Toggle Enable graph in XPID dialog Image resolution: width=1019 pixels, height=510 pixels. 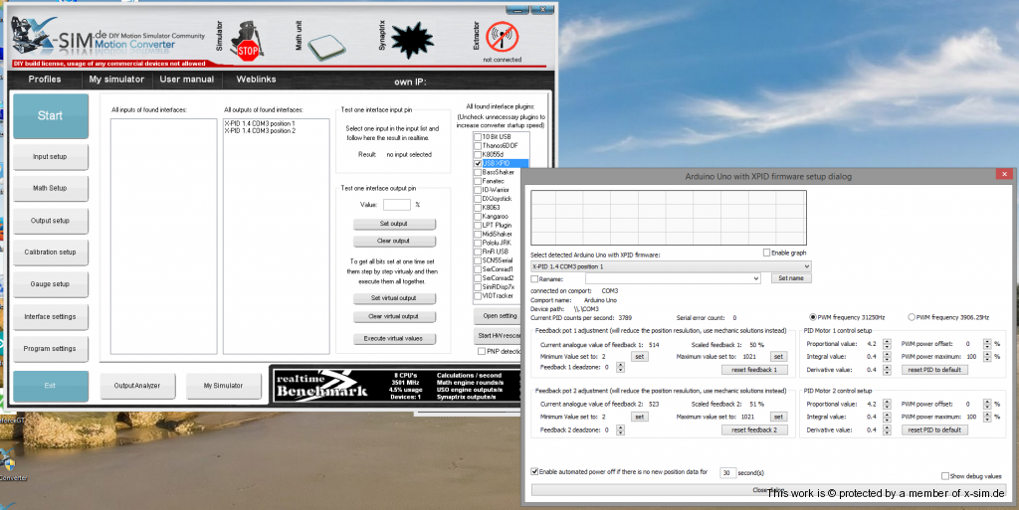coord(766,253)
